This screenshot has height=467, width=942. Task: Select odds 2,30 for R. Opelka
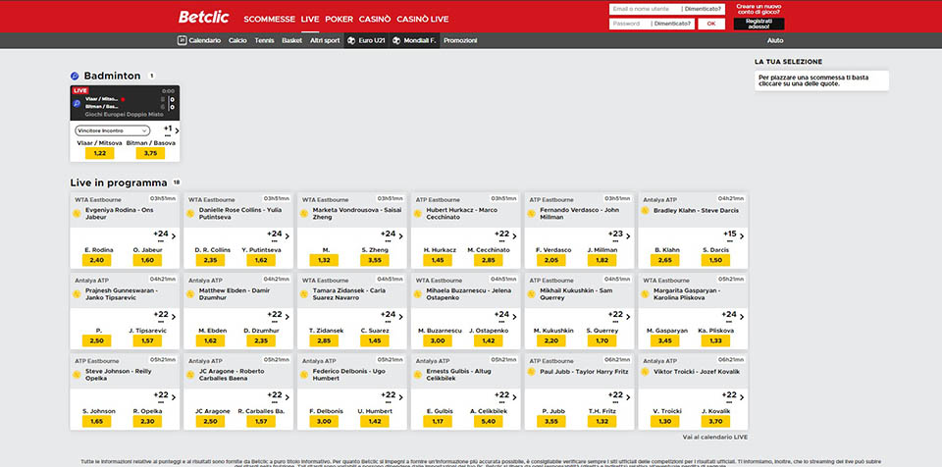(x=148, y=421)
